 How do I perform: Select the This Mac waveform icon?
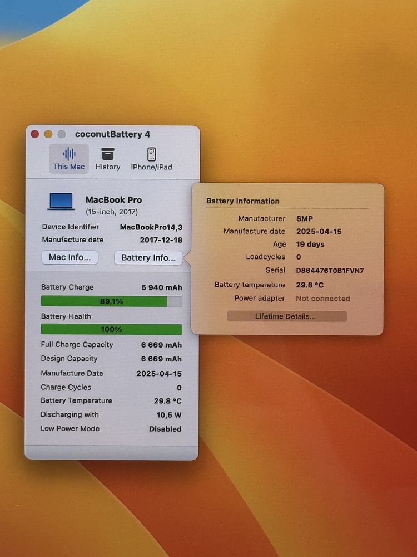pos(69,154)
